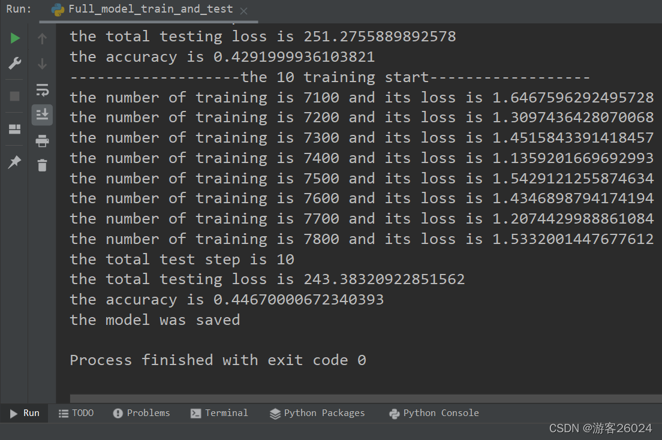The image size is (662, 440).
Task: Open the Problems tool window
Action: coord(142,413)
